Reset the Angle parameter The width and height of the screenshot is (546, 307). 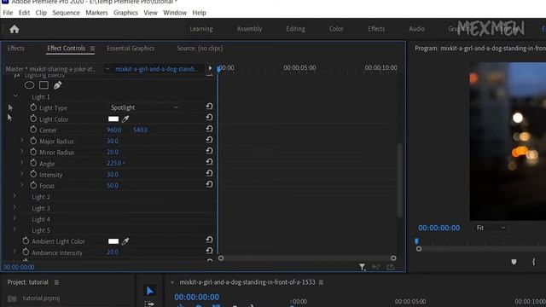click(x=209, y=162)
